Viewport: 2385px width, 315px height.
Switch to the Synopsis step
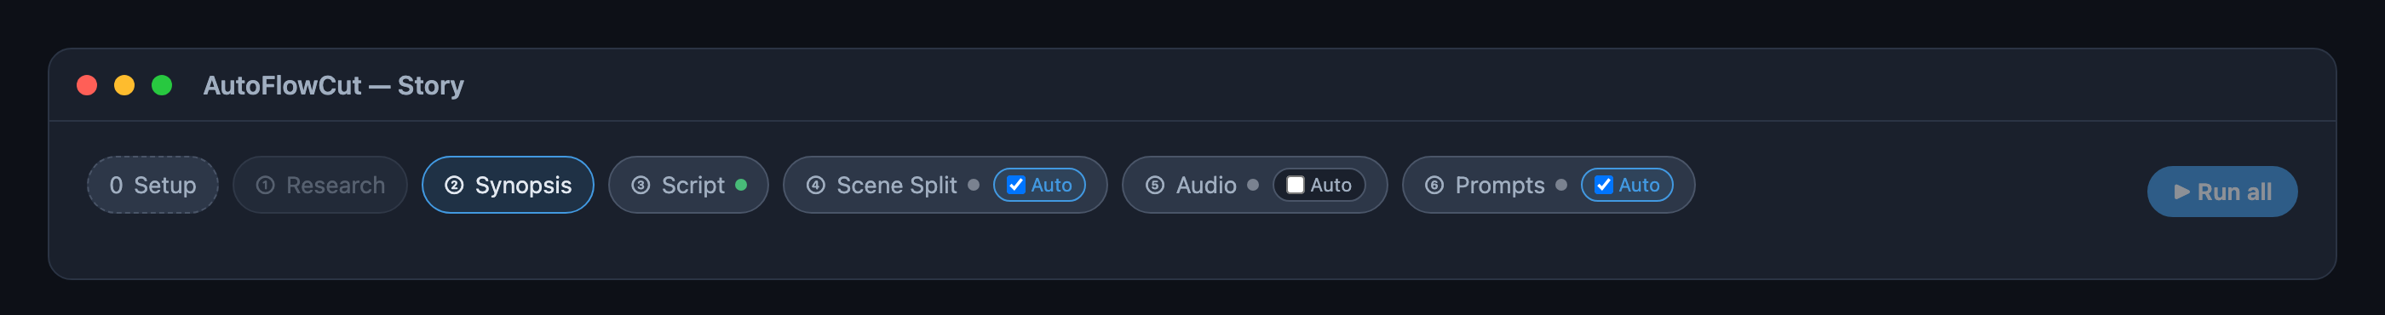(508, 185)
